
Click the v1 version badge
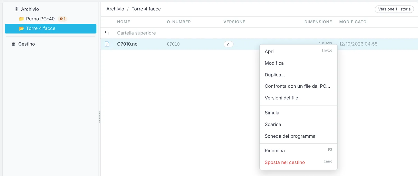pyautogui.click(x=229, y=44)
